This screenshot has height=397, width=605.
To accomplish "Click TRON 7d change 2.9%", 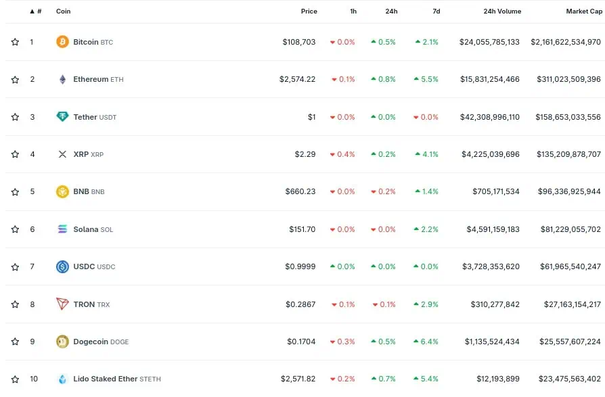I will pyautogui.click(x=426, y=304).
